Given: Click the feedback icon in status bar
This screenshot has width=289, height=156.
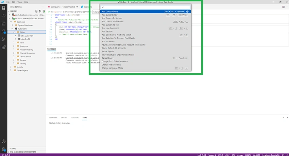Looking at the screenshot, I should [x=283, y=155].
